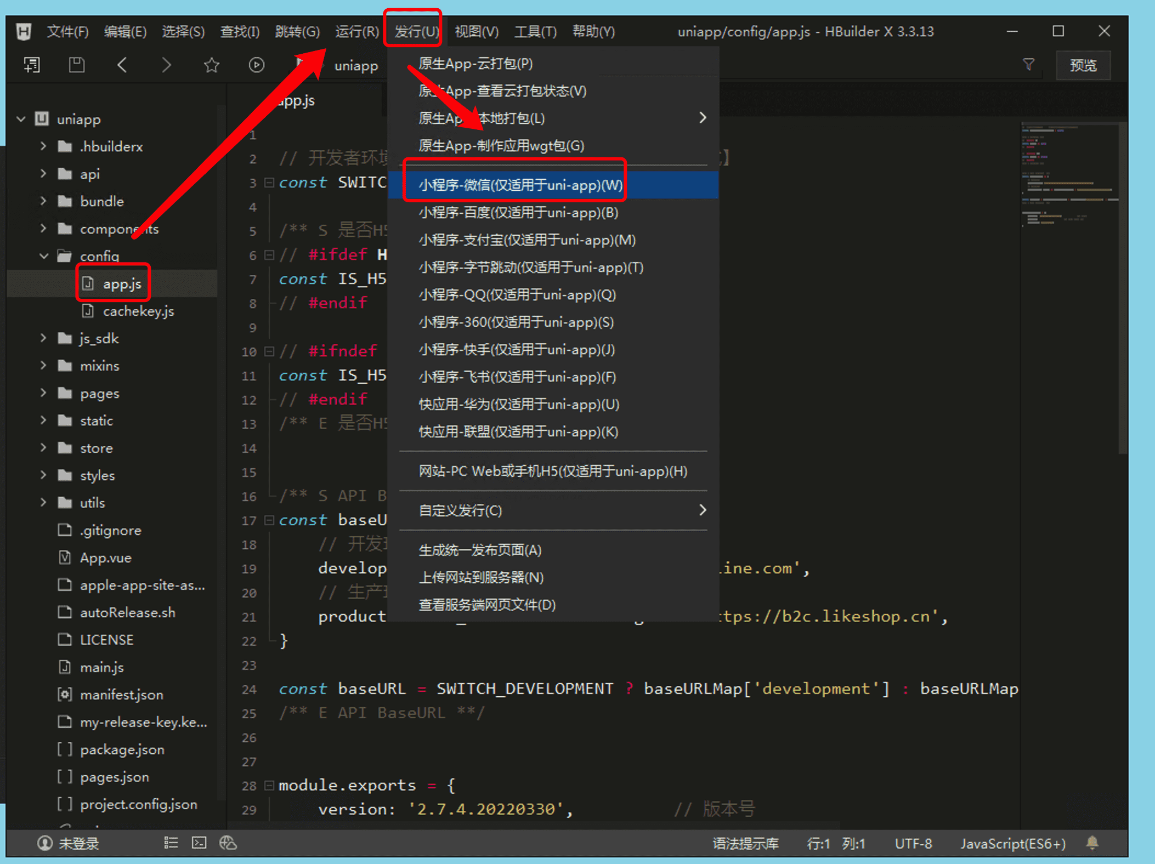
Task: Open the 运行(R) menu
Action: [x=356, y=31]
